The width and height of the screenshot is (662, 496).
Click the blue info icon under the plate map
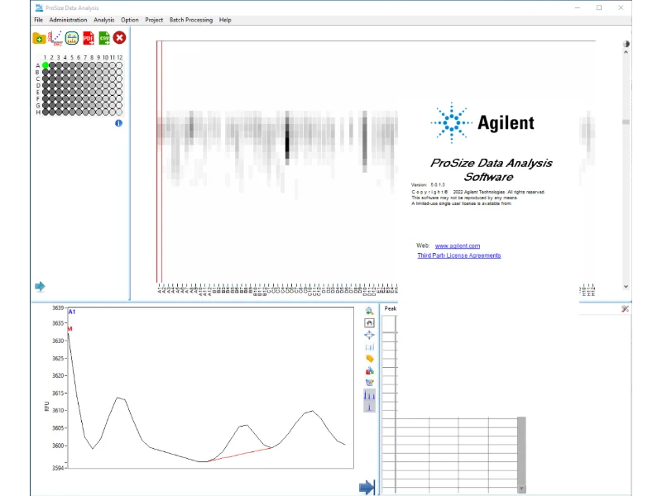click(118, 123)
